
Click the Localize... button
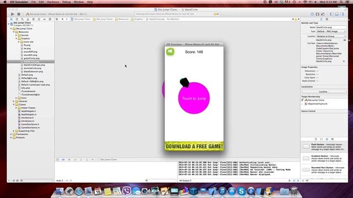point(324,92)
